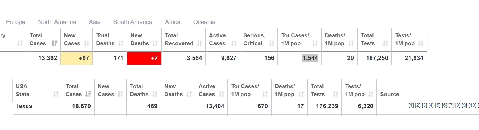479x130 pixels.
Task: Sort state table by Total Cases
Action: (78, 90)
